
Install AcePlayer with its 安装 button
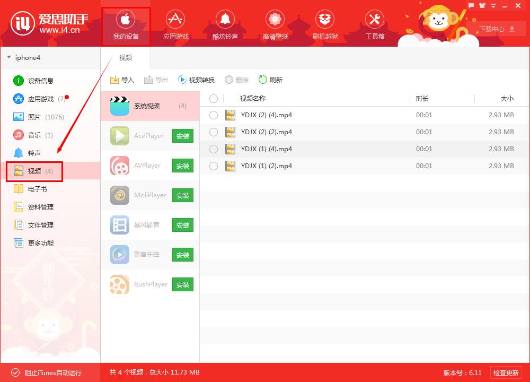182,136
